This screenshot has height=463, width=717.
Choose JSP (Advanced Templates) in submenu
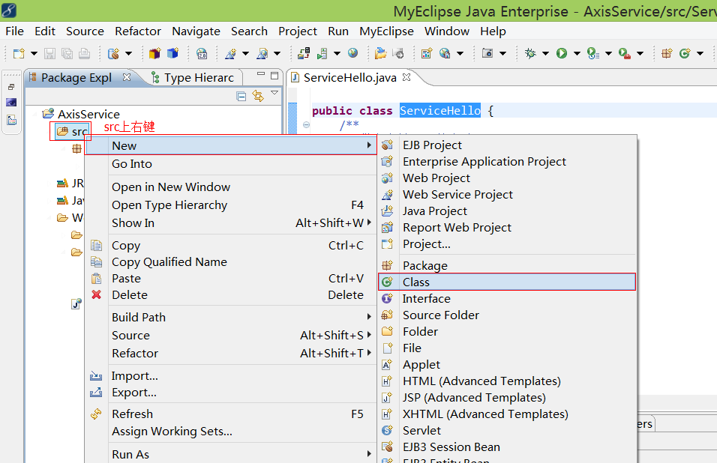pyautogui.click(x=507, y=397)
